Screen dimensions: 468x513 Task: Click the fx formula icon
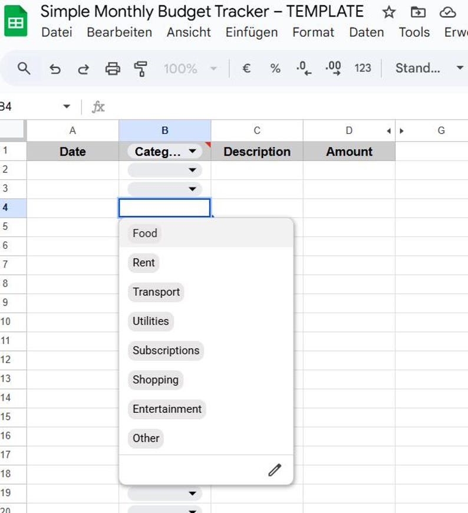click(x=98, y=107)
